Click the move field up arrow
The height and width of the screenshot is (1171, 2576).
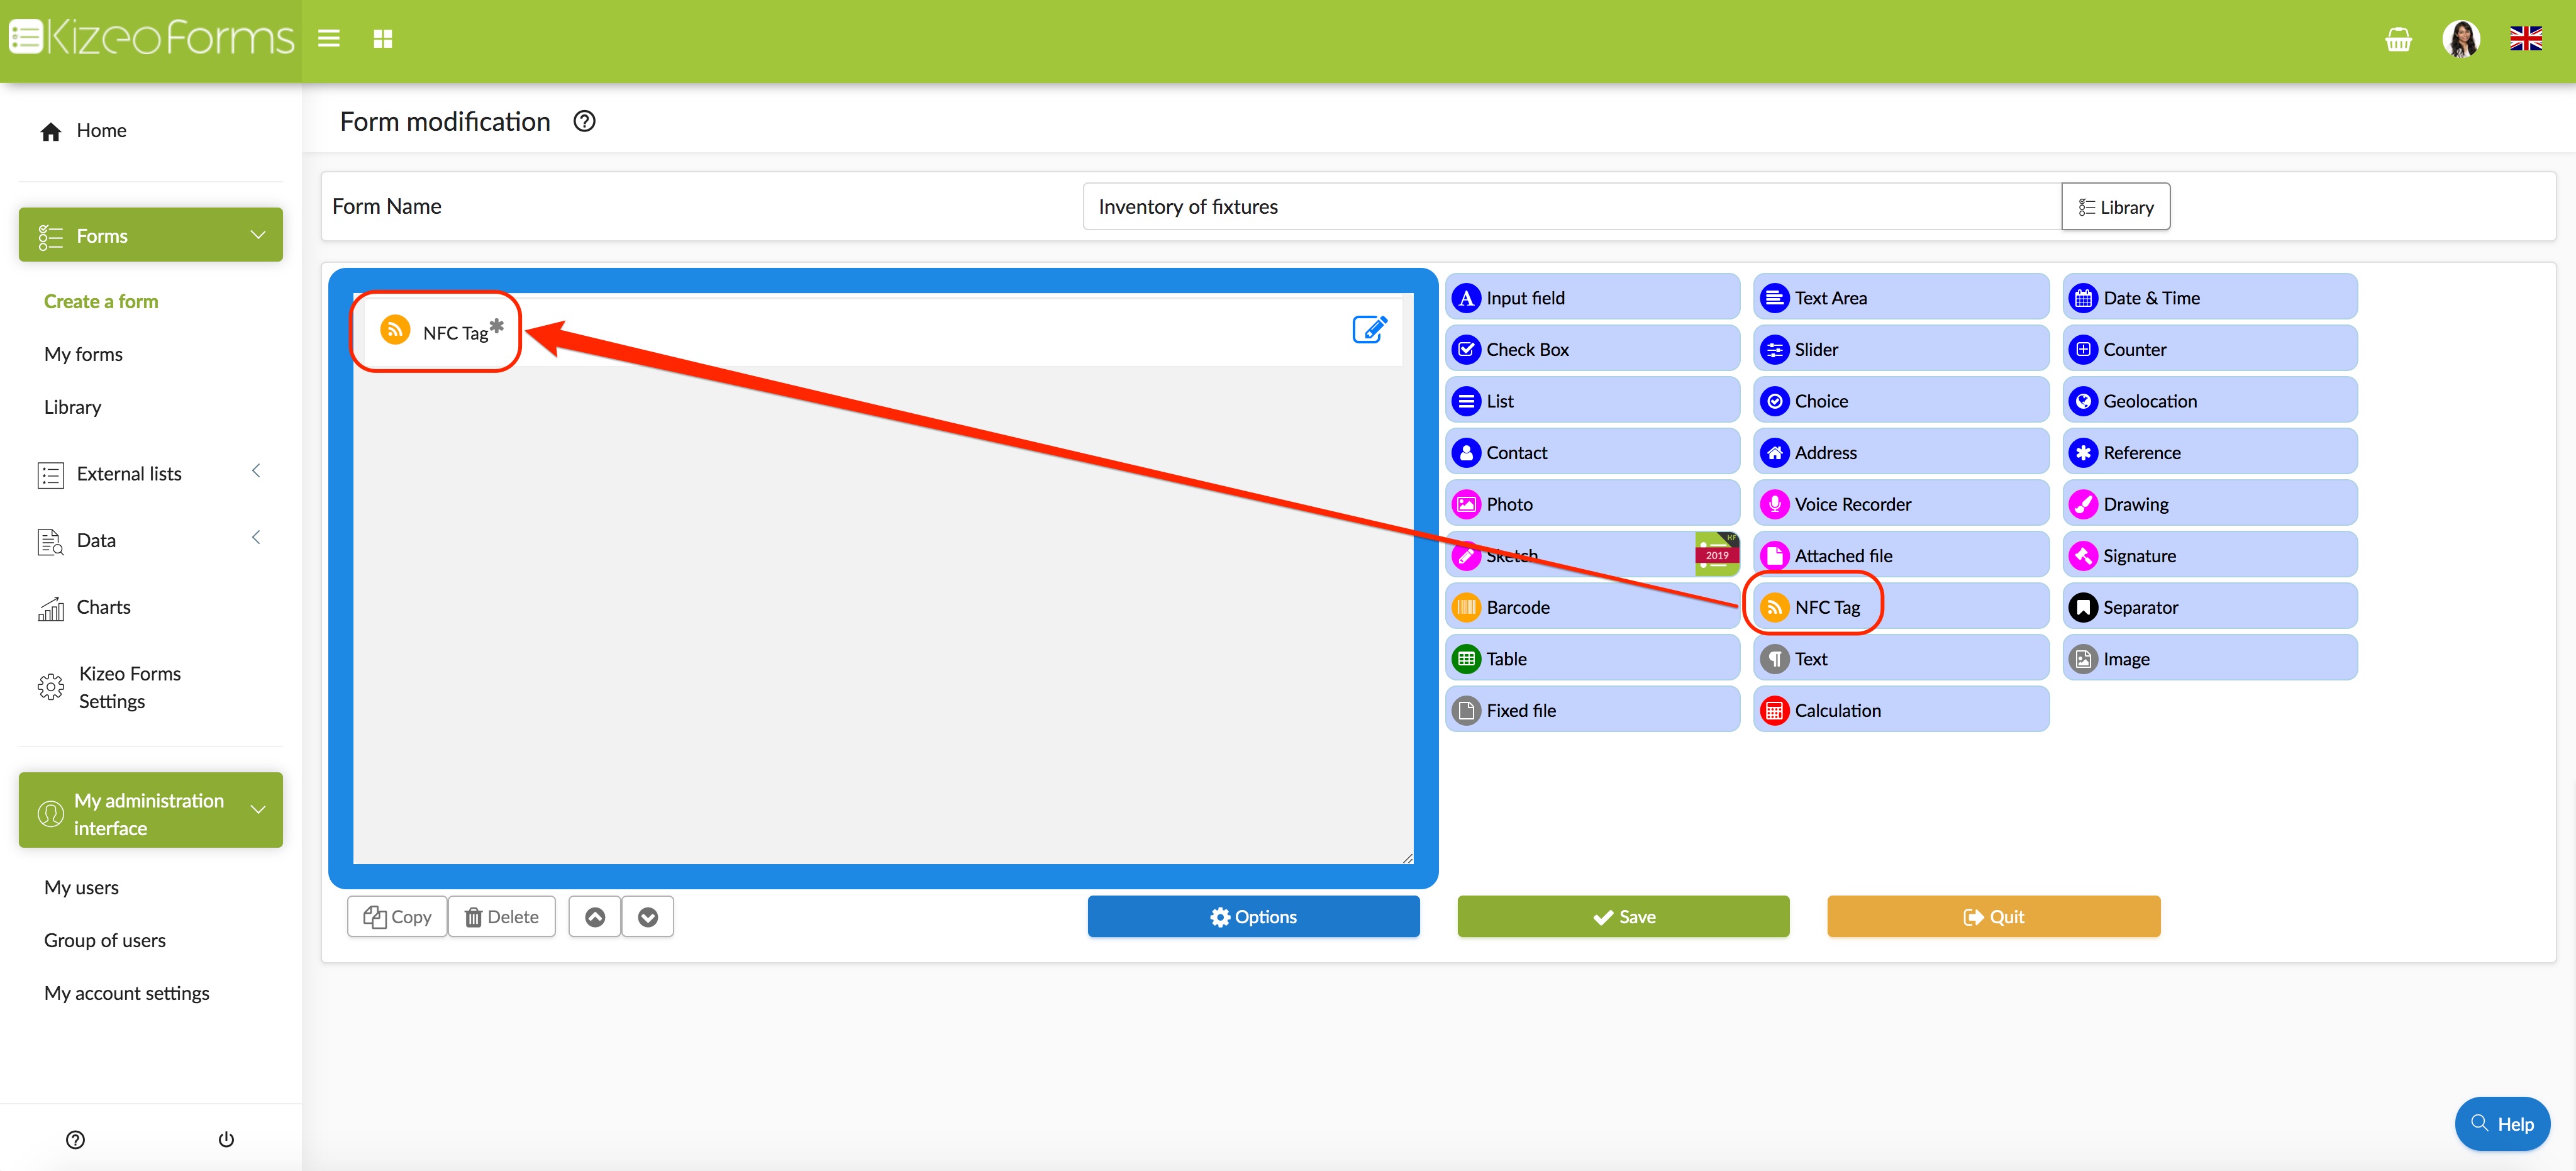595,917
